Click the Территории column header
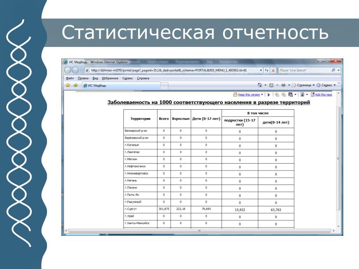359x269 pixels. (140, 118)
